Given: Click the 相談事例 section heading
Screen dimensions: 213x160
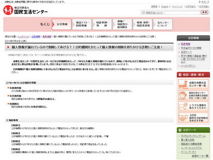Looking at the screenshot, I should click(x=13, y=120).
